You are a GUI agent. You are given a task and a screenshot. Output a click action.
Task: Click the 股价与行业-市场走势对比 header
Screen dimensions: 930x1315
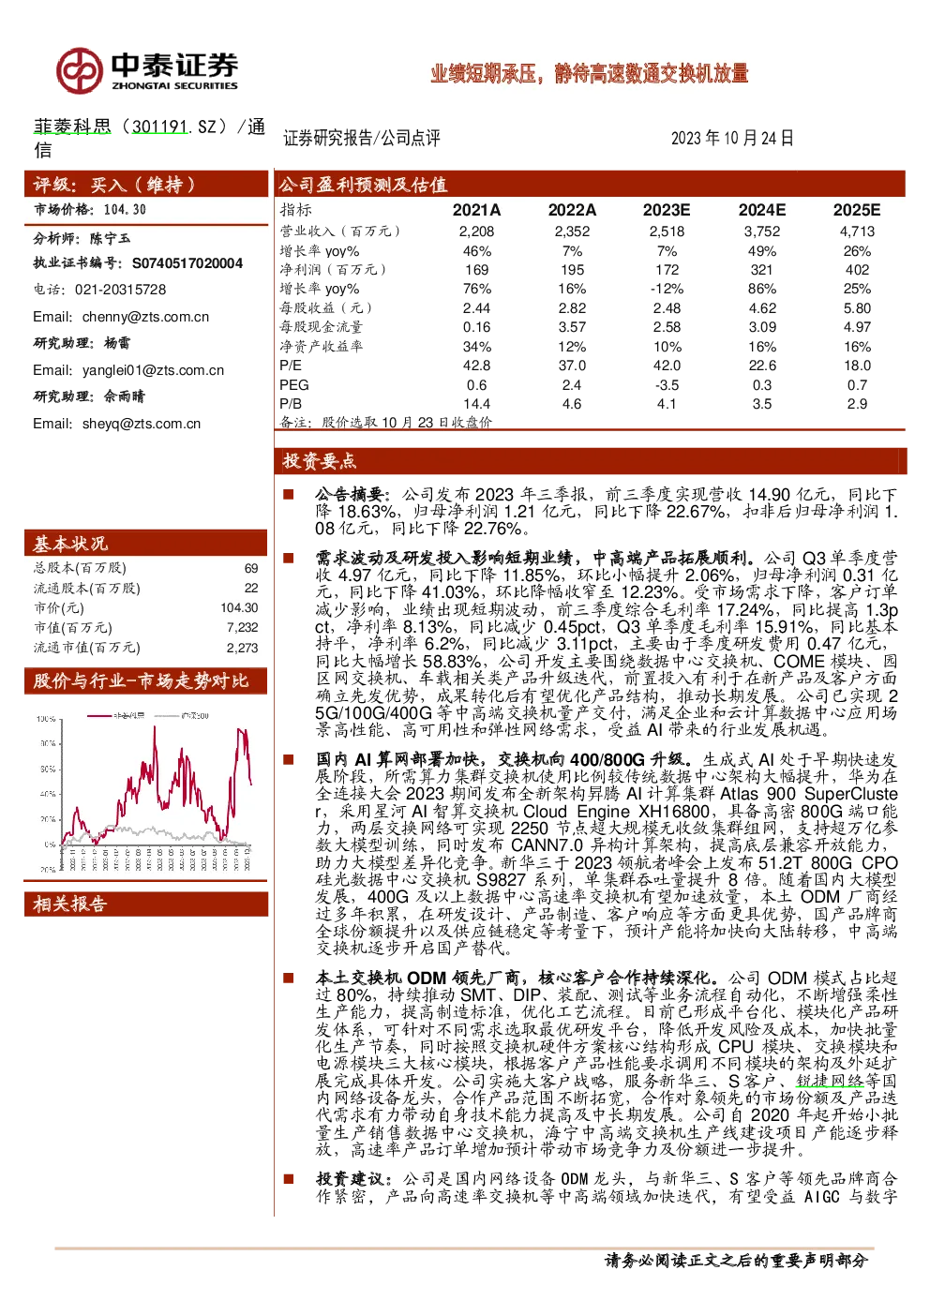(x=146, y=680)
